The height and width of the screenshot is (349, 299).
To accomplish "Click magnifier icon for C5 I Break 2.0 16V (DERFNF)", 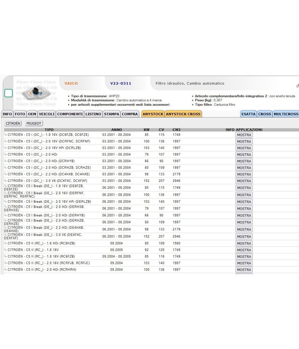I will click(5, 193).
